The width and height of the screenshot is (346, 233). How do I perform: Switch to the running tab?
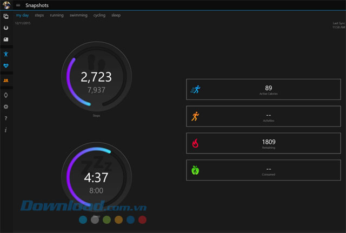coord(57,15)
